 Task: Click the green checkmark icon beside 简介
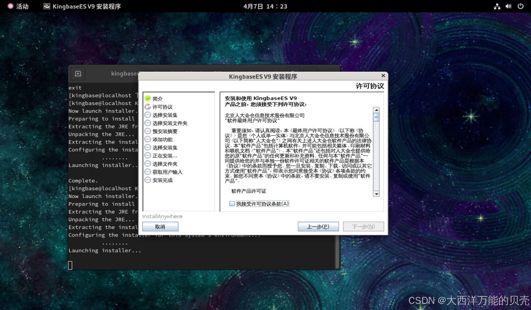tap(148, 99)
